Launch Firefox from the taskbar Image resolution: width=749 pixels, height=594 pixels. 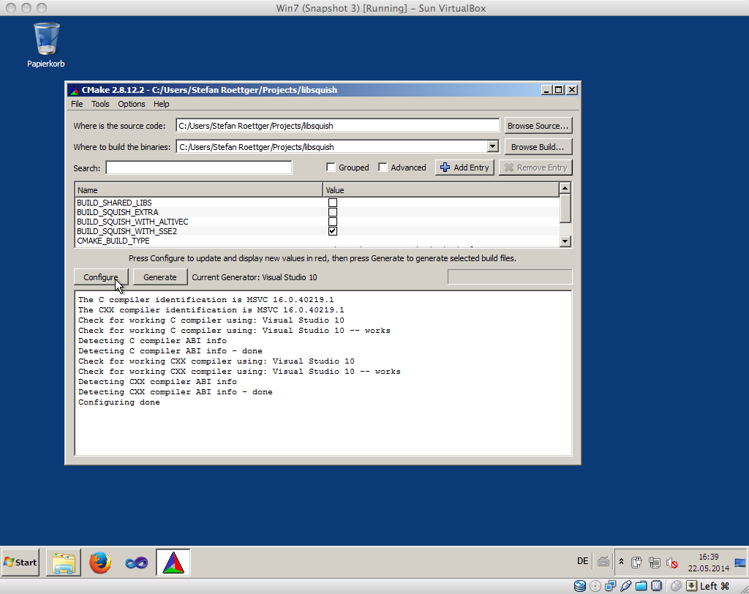[x=99, y=563]
